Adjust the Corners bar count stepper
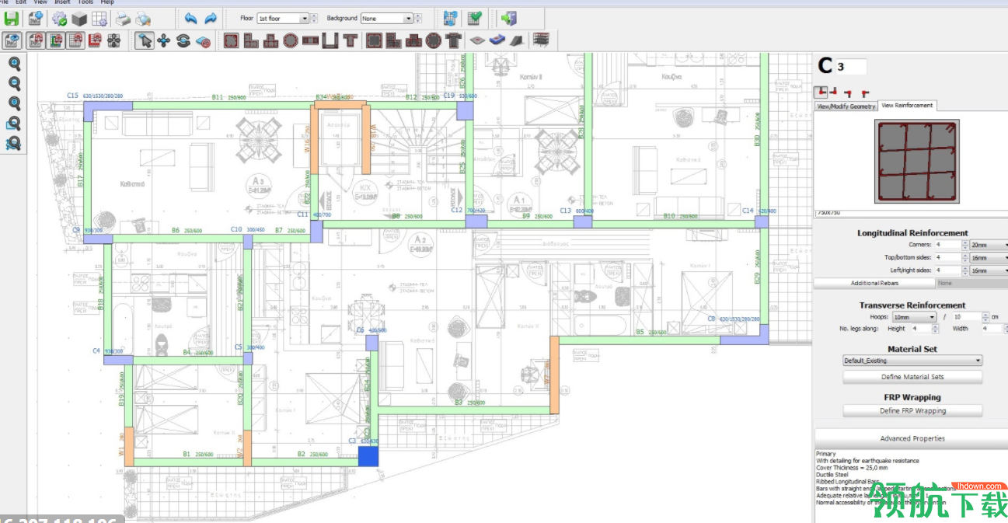This screenshot has height=523, width=1008. (x=965, y=245)
